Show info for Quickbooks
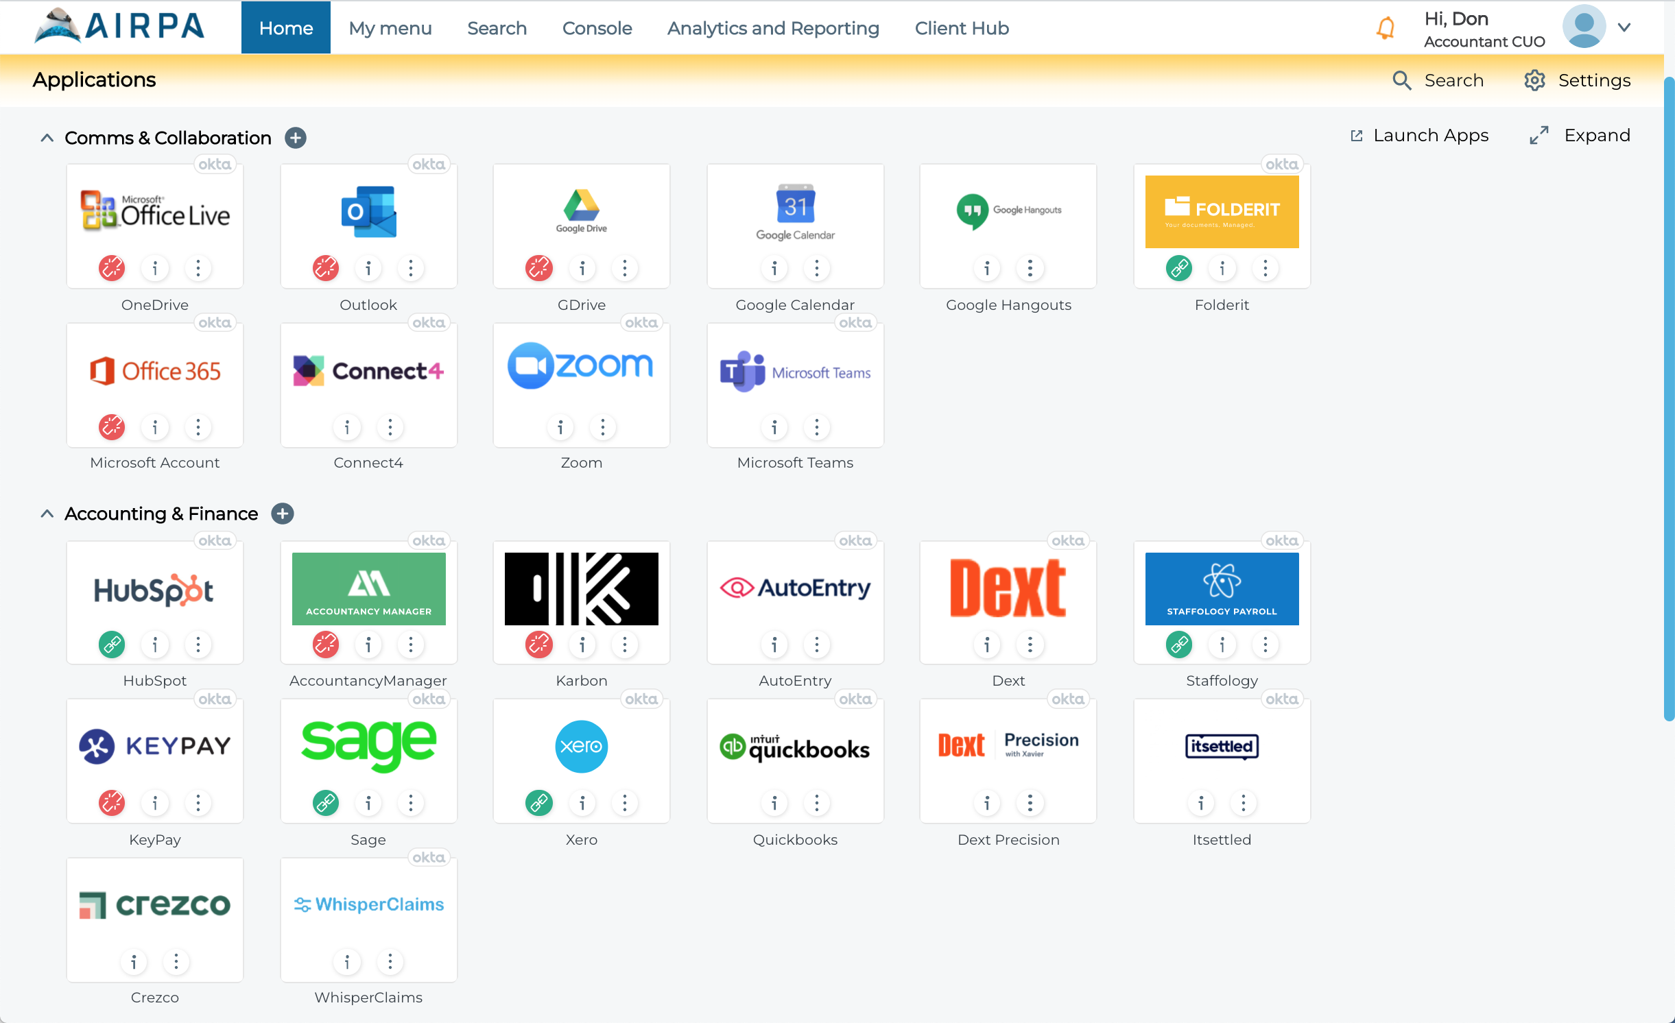This screenshot has height=1023, width=1675. coord(774,803)
